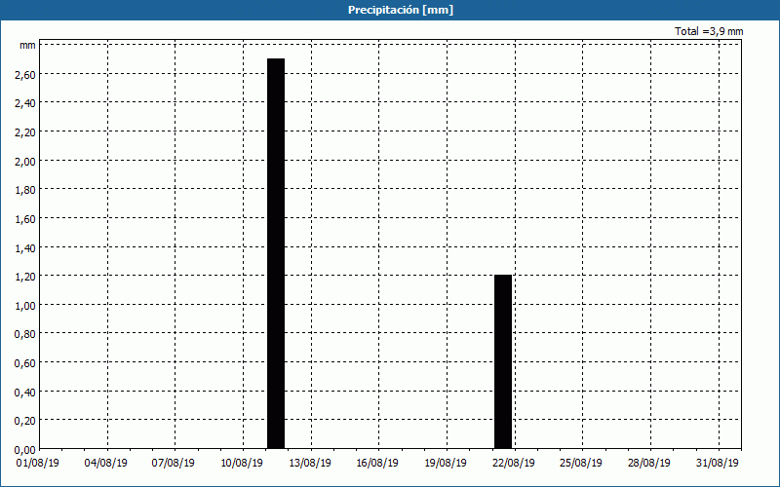
Task: Click the 0,80 y-axis value
Action: coord(25,334)
